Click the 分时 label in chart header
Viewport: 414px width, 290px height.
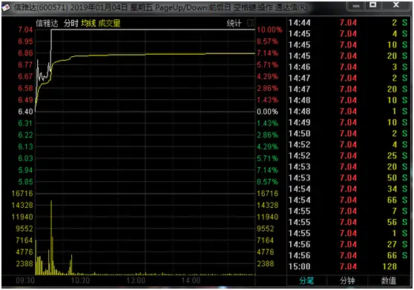70,23
